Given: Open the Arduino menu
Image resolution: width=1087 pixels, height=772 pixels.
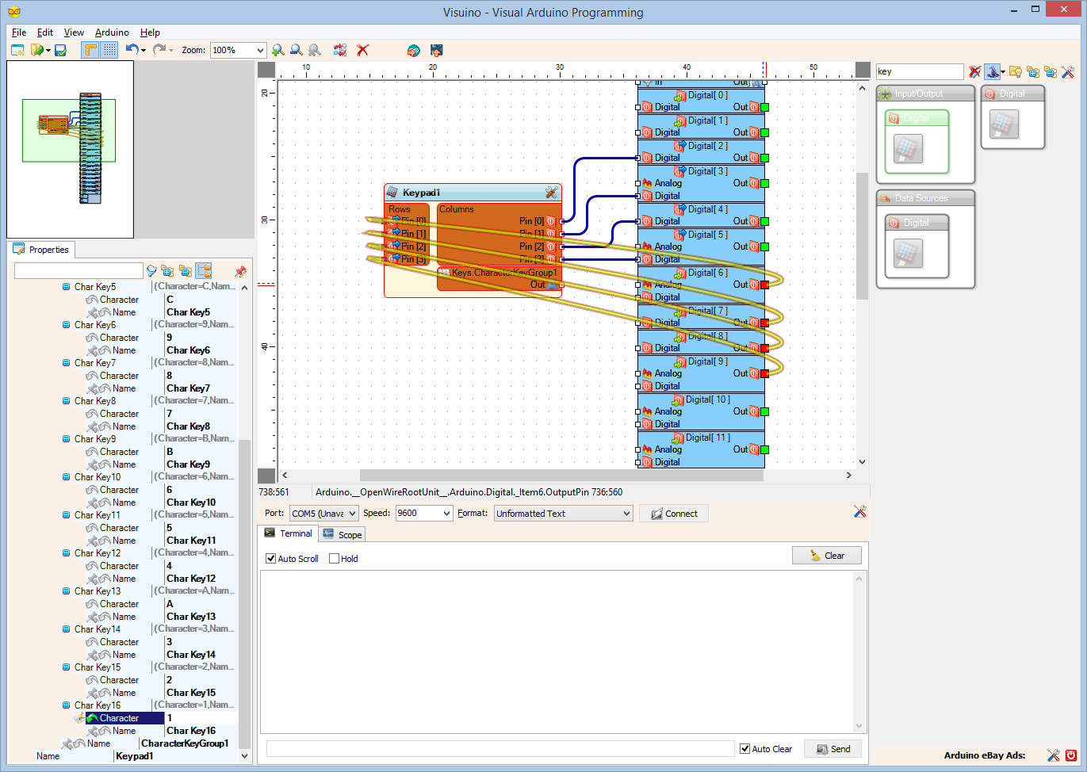Looking at the screenshot, I should point(112,32).
